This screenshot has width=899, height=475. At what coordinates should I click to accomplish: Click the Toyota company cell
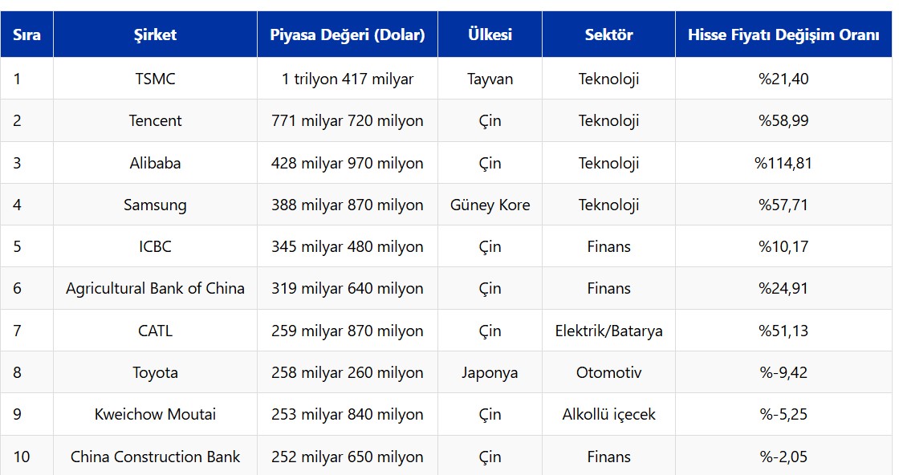click(155, 372)
